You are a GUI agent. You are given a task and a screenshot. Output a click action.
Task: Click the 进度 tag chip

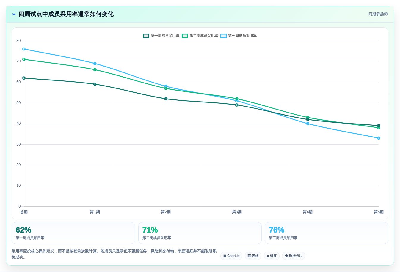click(272, 256)
